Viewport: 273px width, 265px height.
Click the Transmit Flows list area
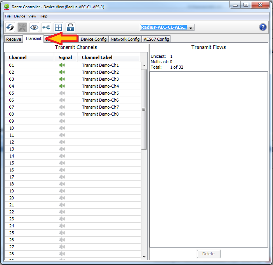click(x=209, y=159)
